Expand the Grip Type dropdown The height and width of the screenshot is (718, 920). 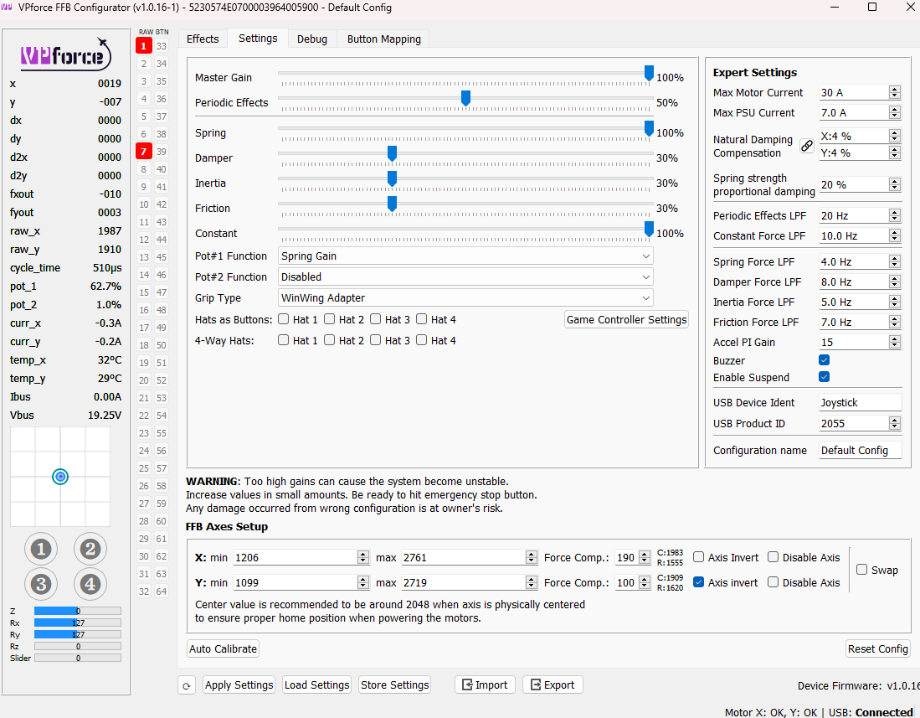(465, 298)
